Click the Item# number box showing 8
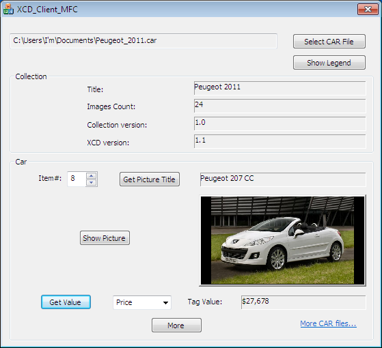Viewport: 382px width, 348px height. [x=77, y=179]
